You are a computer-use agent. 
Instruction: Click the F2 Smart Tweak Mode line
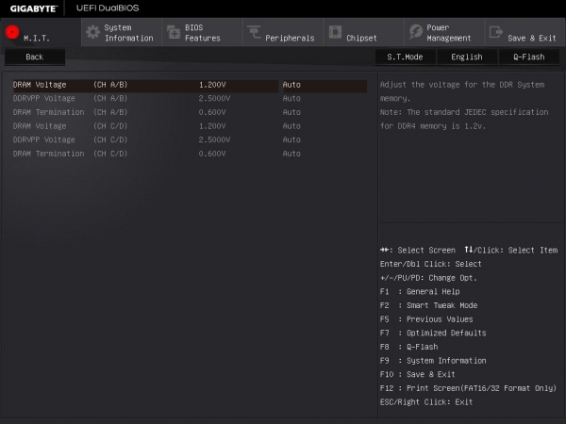[x=429, y=305]
